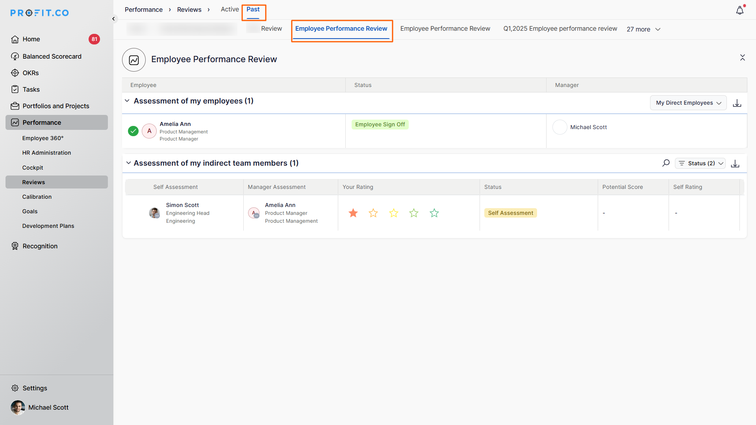The width and height of the screenshot is (756, 425).
Task: Rate Simon Scott three stars
Action: click(393, 213)
